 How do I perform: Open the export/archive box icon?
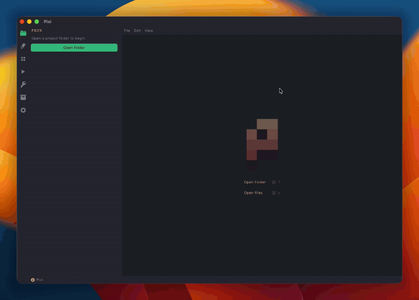(x=23, y=97)
